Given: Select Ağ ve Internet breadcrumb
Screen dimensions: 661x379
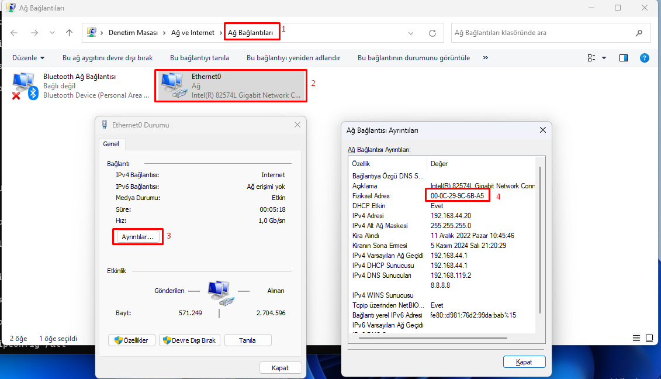Looking at the screenshot, I should 193,33.
